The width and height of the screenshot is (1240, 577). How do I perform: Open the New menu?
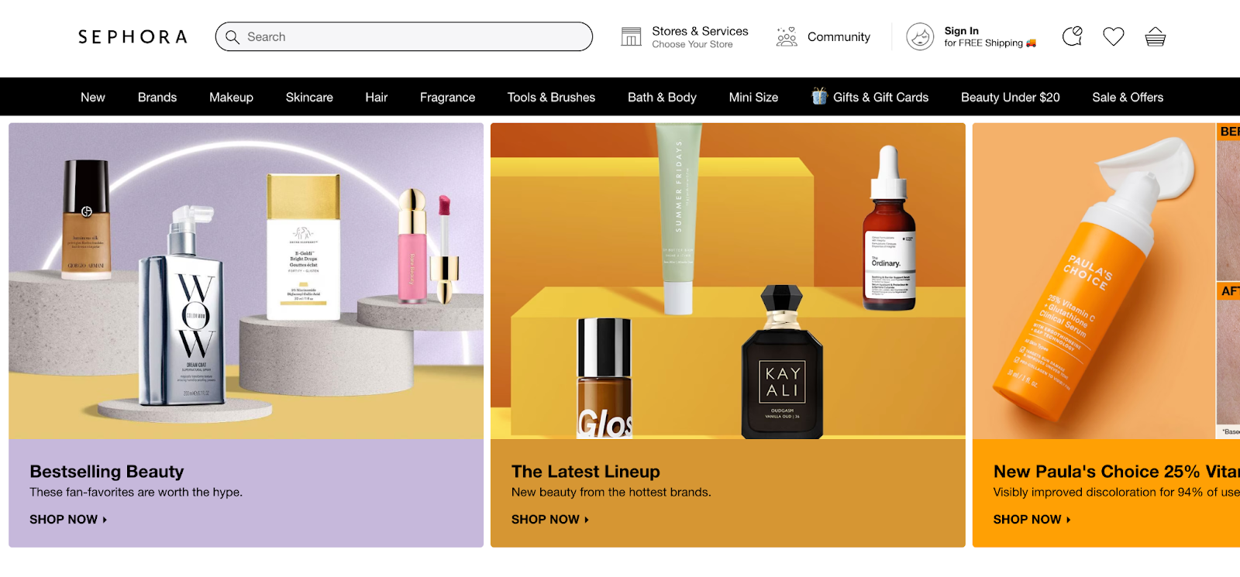[x=93, y=97]
